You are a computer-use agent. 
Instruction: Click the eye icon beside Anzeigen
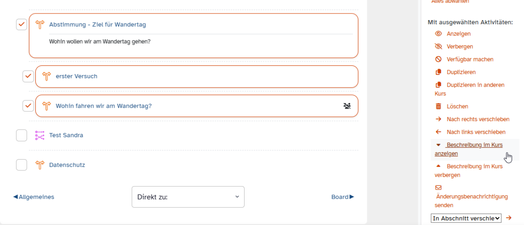coord(438,34)
